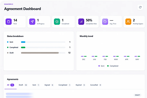
Task: Click the Draft count 12 in breakdown
Action: tap(69, 53)
